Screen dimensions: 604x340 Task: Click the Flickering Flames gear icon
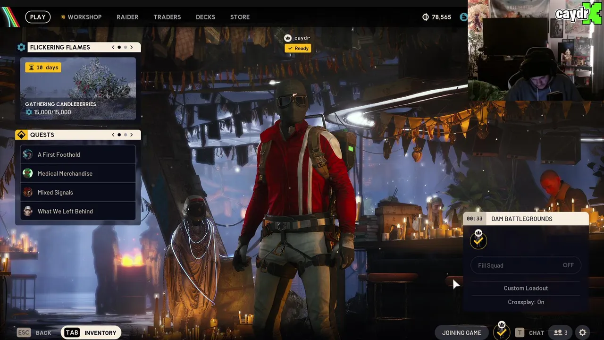pyautogui.click(x=21, y=47)
